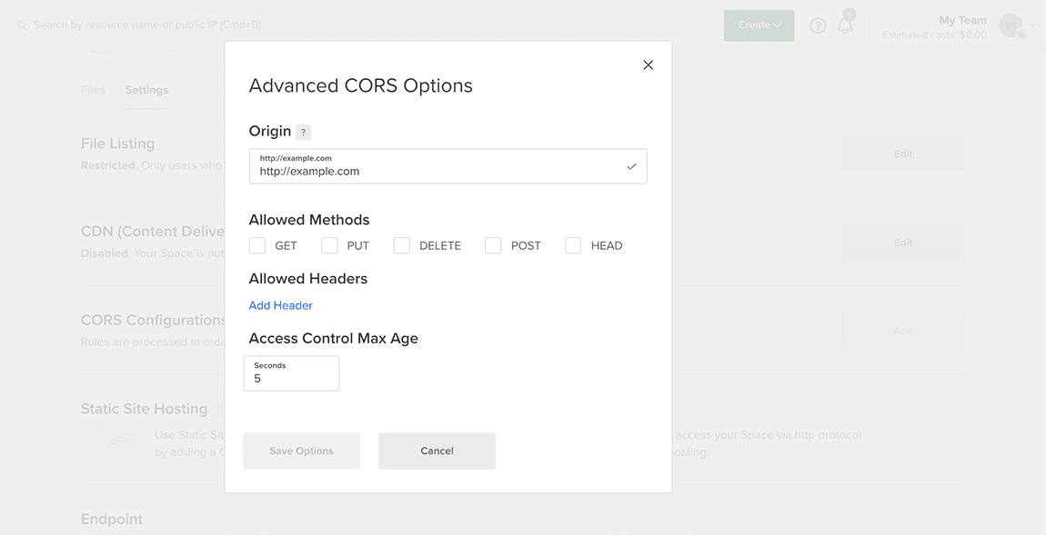The height and width of the screenshot is (535, 1046).
Task: Switch to the Settings tab
Action: point(146,90)
